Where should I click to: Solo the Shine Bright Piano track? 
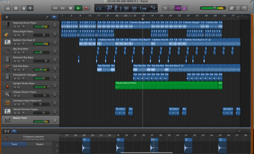point(19,35)
